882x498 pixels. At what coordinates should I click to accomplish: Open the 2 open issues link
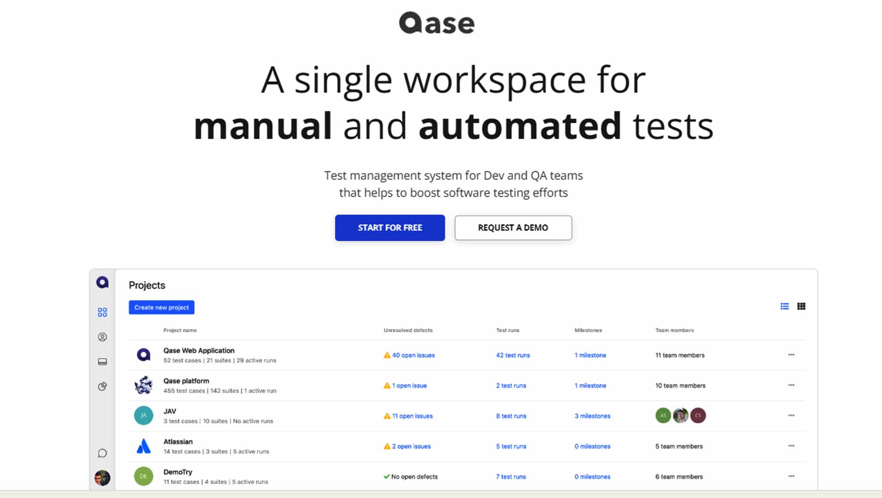[411, 446]
